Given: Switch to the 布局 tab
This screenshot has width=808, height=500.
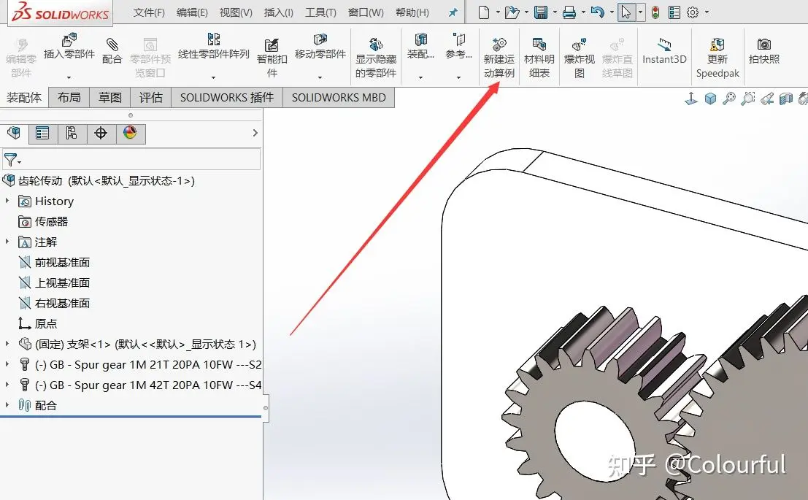Looking at the screenshot, I should [x=69, y=97].
